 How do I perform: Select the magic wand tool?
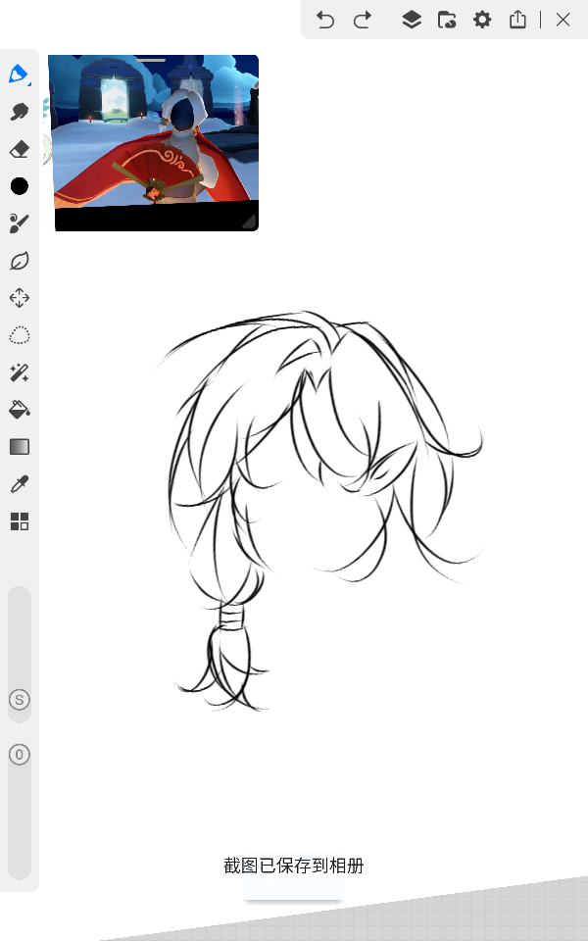point(20,372)
